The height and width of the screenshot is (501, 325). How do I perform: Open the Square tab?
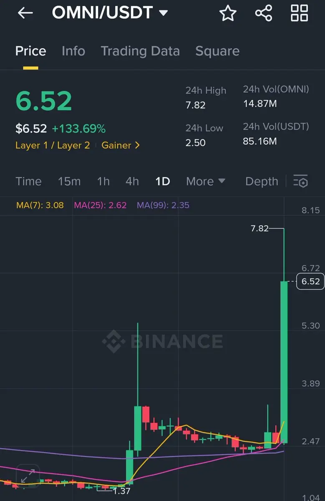pyautogui.click(x=217, y=51)
